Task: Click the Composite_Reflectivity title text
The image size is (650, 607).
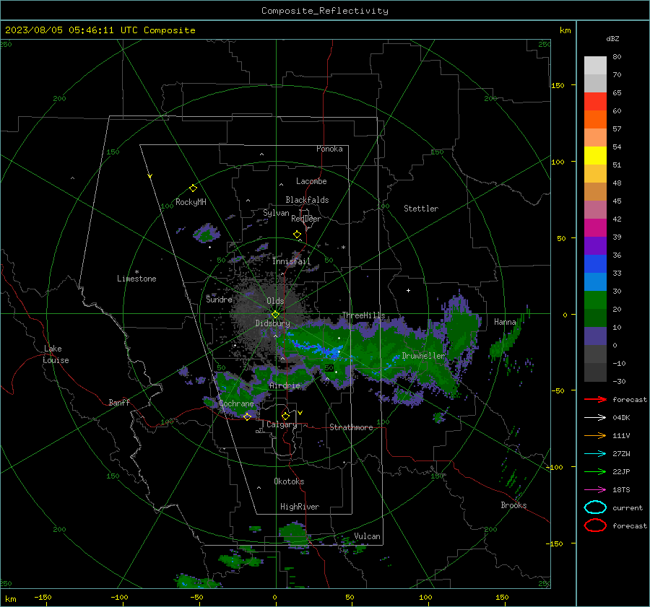Action: pos(325,11)
